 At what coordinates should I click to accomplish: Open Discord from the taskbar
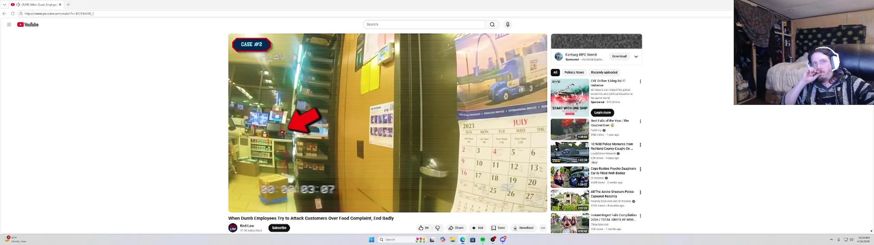click(x=503, y=240)
